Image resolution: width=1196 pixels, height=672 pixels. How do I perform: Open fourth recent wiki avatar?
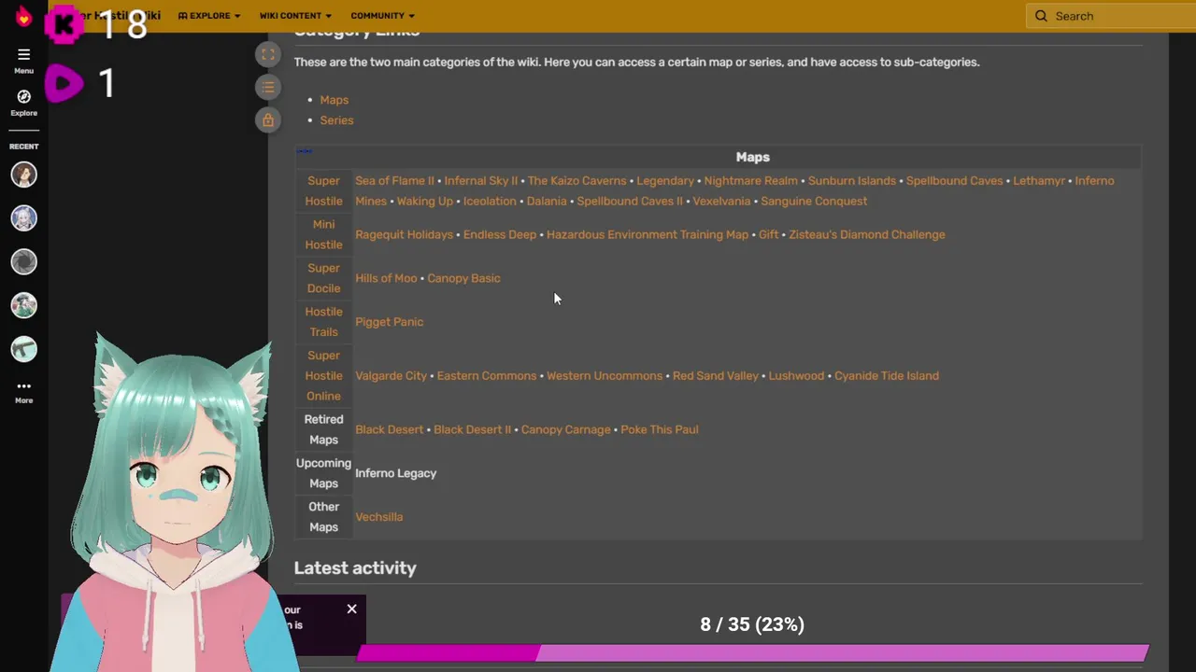point(23,305)
